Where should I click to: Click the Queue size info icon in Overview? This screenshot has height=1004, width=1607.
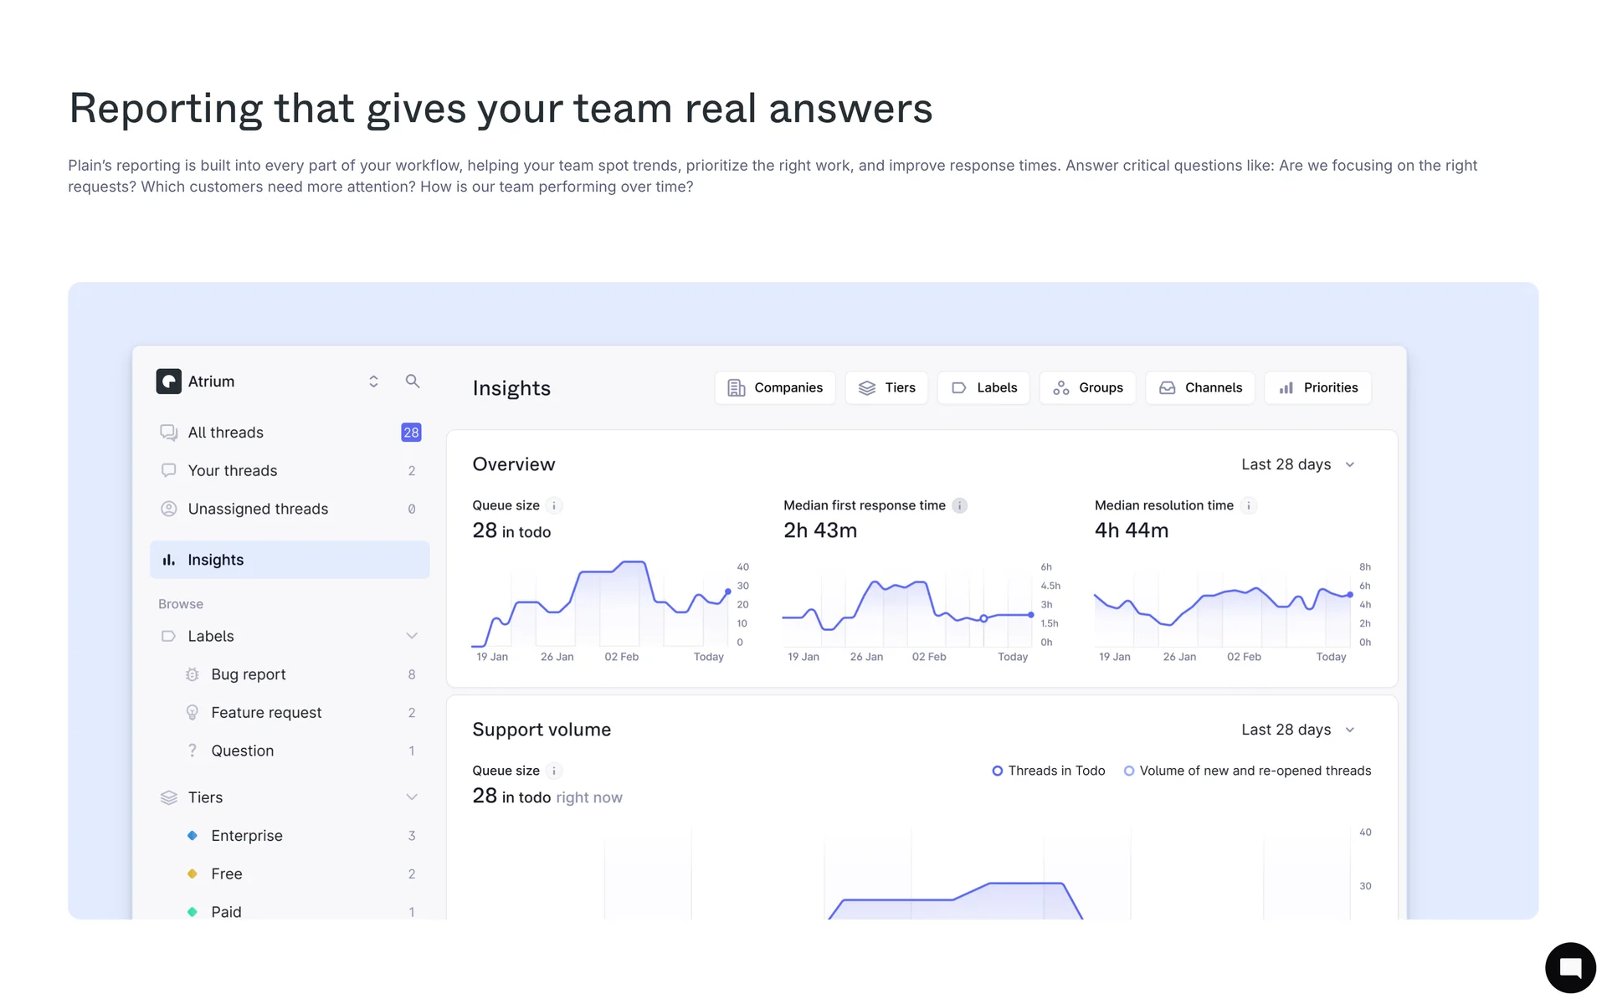click(554, 505)
